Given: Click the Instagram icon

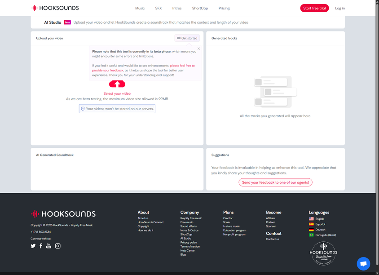Looking at the screenshot, I should click(57, 246).
